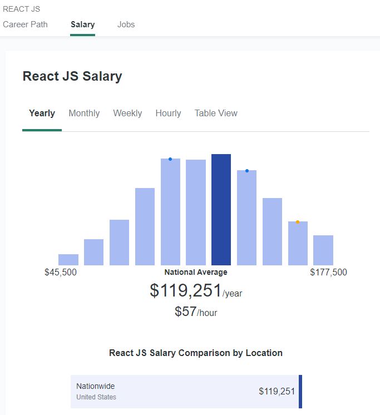The height and width of the screenshot is (415, 380).
Task: Click the bar immediately left of the dark bar
Action: tap(196, 213)
